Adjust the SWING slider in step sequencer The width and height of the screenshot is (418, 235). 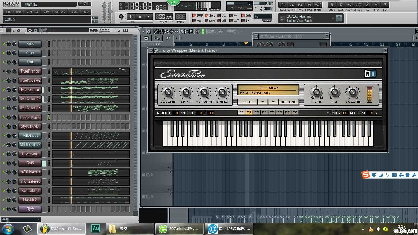coord(105,30)
